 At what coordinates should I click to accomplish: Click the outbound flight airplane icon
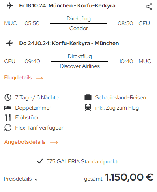pos(10,6)
